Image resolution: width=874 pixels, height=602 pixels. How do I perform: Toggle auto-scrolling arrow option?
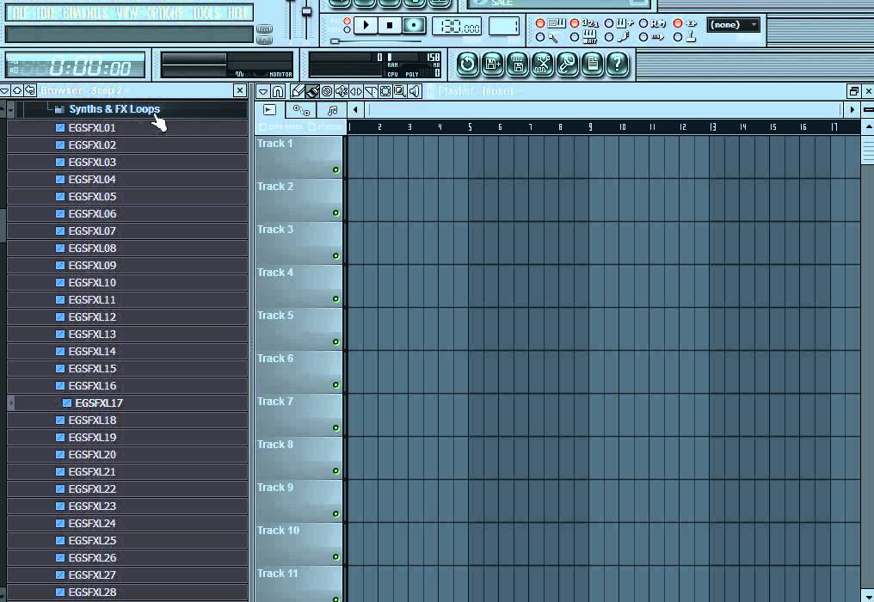click(x=643, y=37)
